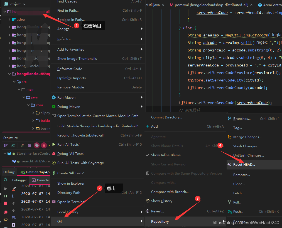This screenshot has width=282, height=228.
Task: Click the console down arrow icon
Action: [14, 210]
